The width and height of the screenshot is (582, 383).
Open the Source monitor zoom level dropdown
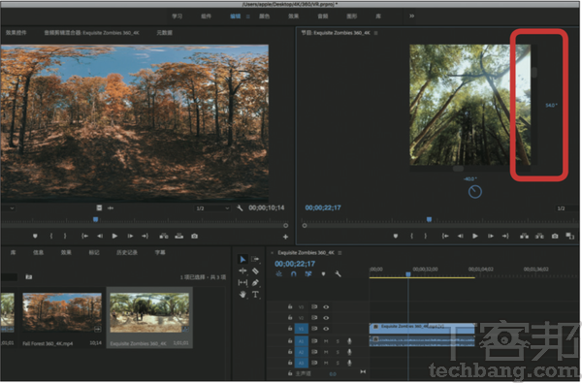pyautogui.click(x=8, y=208)
